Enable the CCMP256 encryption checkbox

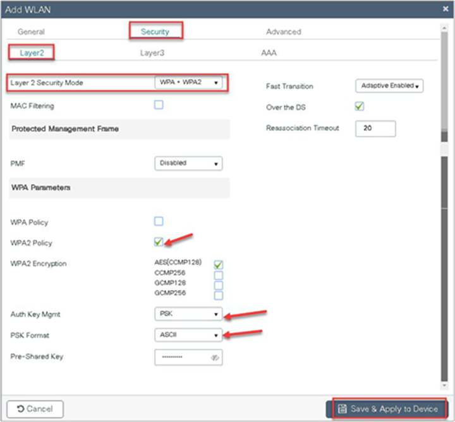[219, 275]
